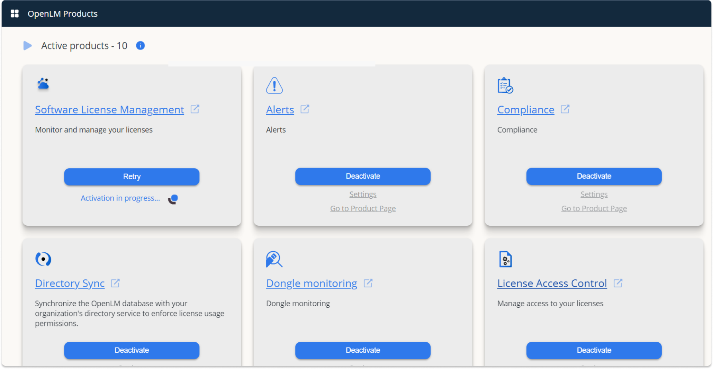This screenshot has height=369, width=713.
Task: Click the License Access Control document icon
Action: tap(505, 259)
